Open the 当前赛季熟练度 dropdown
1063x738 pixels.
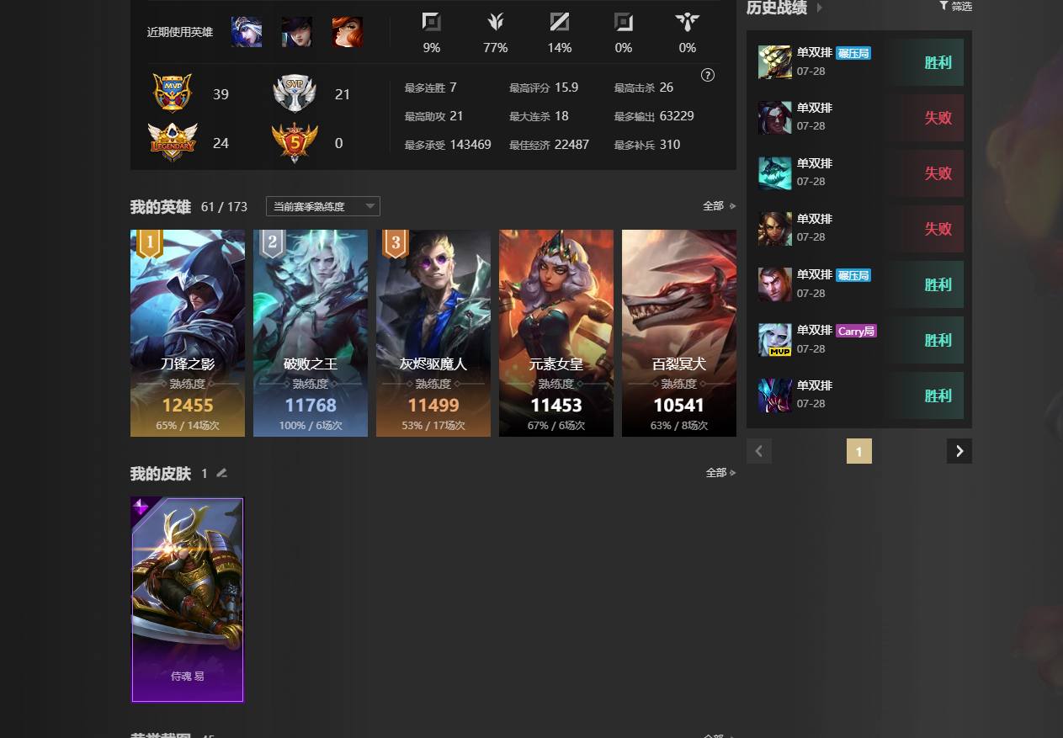(323, 206)
